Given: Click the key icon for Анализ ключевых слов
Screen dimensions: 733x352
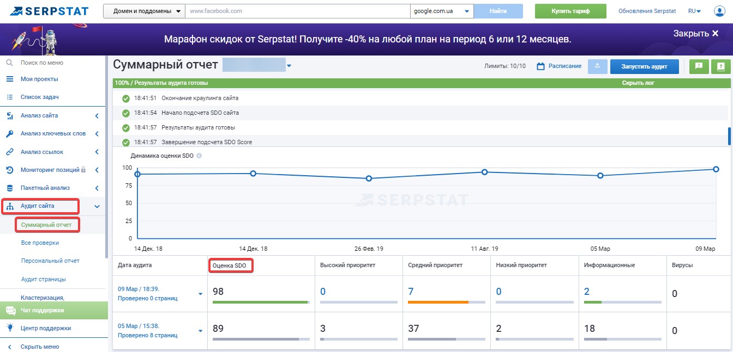Looking at the screenshot, I should point(9,134).
